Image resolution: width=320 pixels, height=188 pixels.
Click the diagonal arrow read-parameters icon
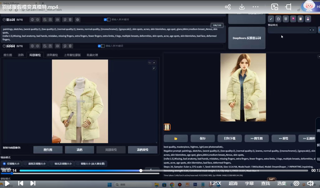coord(271,19)
